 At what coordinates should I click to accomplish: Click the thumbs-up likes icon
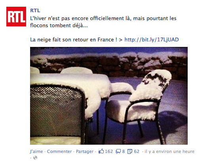pos(101,151)
